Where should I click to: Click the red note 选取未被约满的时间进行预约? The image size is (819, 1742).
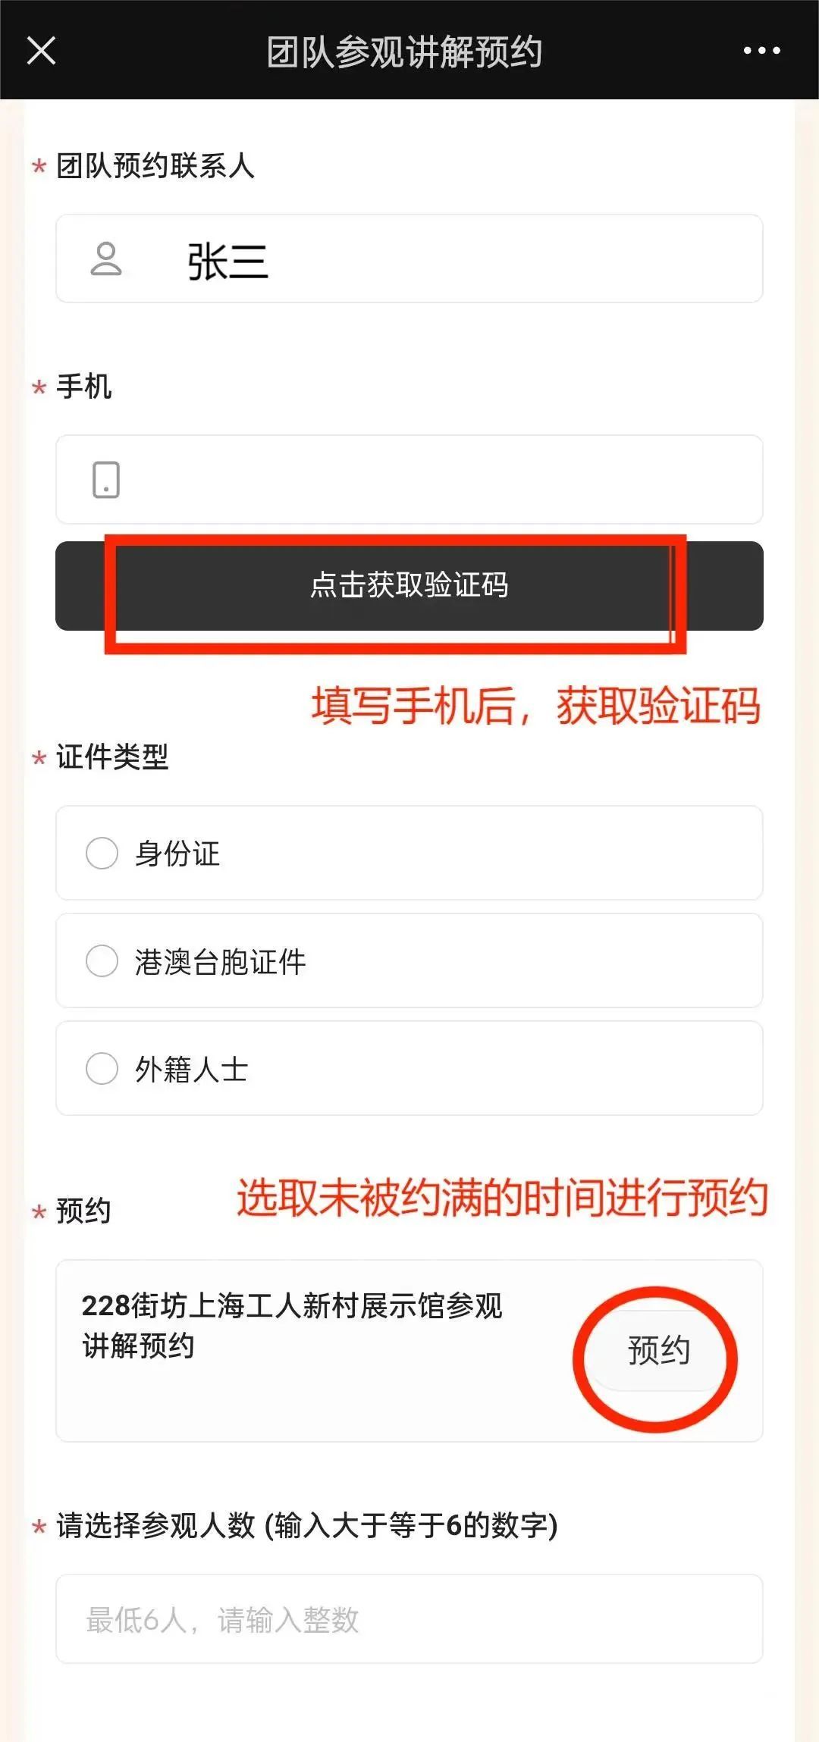click(502, 1198)
